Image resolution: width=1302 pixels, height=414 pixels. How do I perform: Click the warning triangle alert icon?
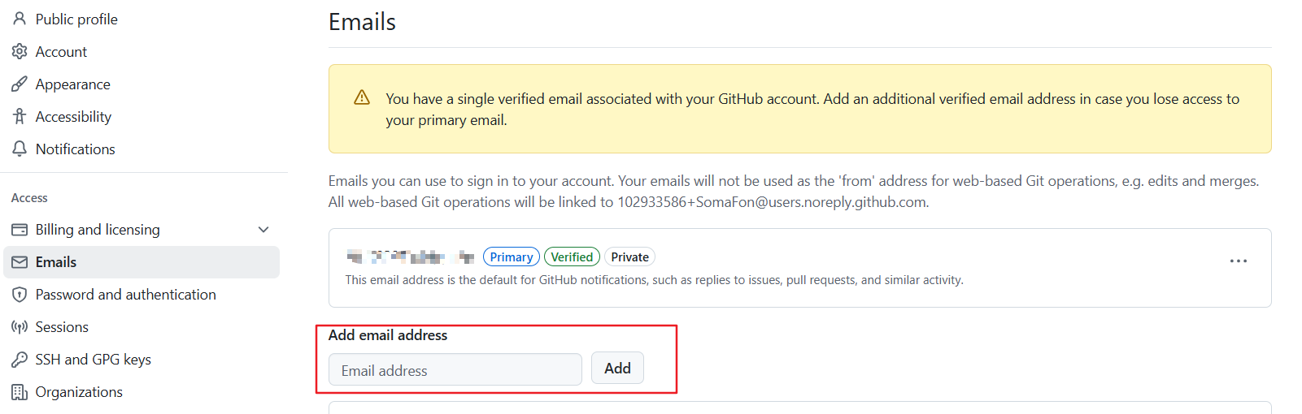[362, 98]
